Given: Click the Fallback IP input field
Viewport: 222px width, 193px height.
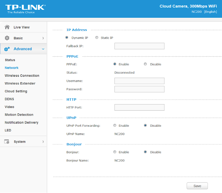Looking at the screenshot, I should click(x=139, y=46).
